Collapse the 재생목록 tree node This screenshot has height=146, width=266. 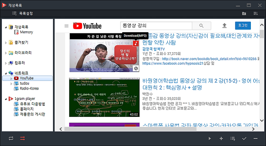tap(6, 27)
